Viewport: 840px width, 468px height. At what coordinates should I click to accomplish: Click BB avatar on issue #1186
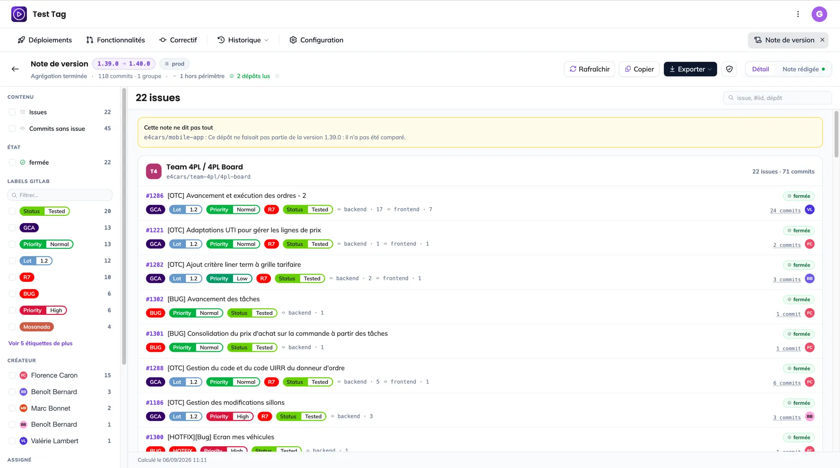pyautogui.click(x=809, y=416)
